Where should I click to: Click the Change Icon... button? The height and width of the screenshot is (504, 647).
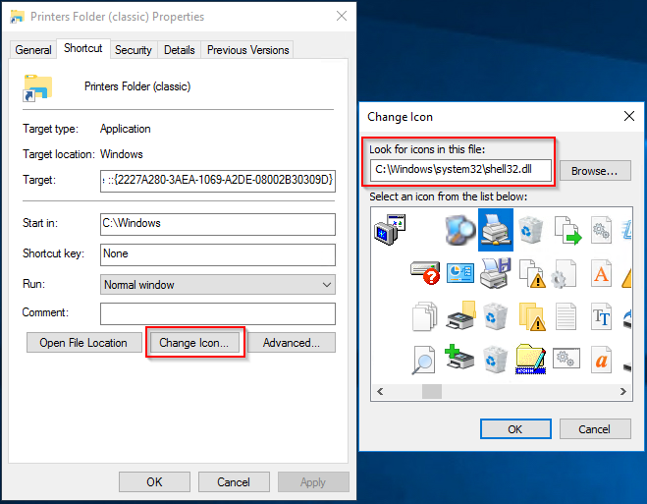click(x=194, y=343)
